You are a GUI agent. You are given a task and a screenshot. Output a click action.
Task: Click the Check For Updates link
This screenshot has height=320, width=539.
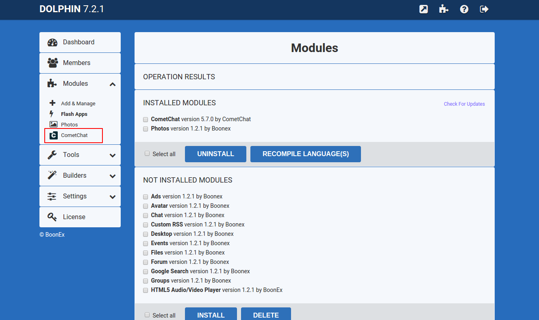[x=464, y=104]
